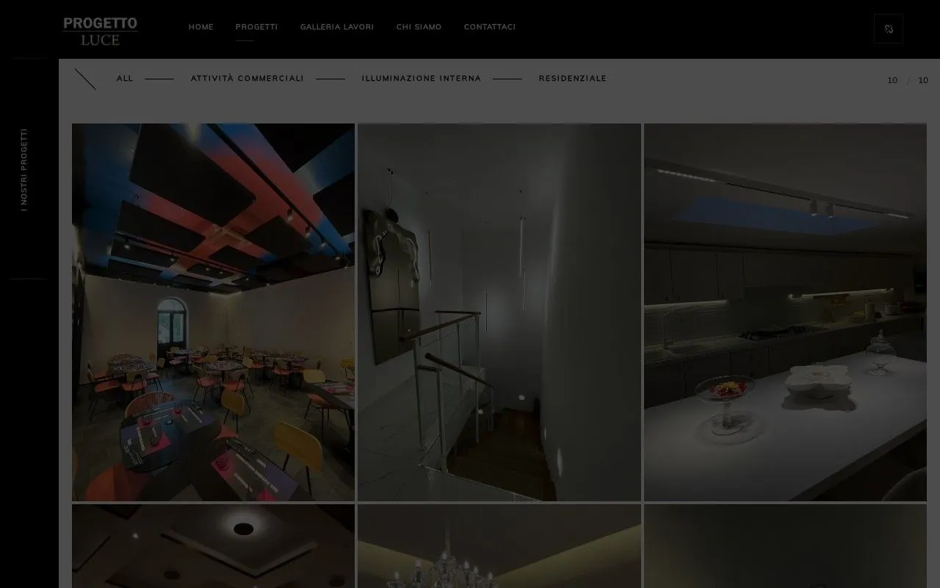Go to Galleria Lavori page
Viewport: 940px width, 588px height.
(337, 27)
